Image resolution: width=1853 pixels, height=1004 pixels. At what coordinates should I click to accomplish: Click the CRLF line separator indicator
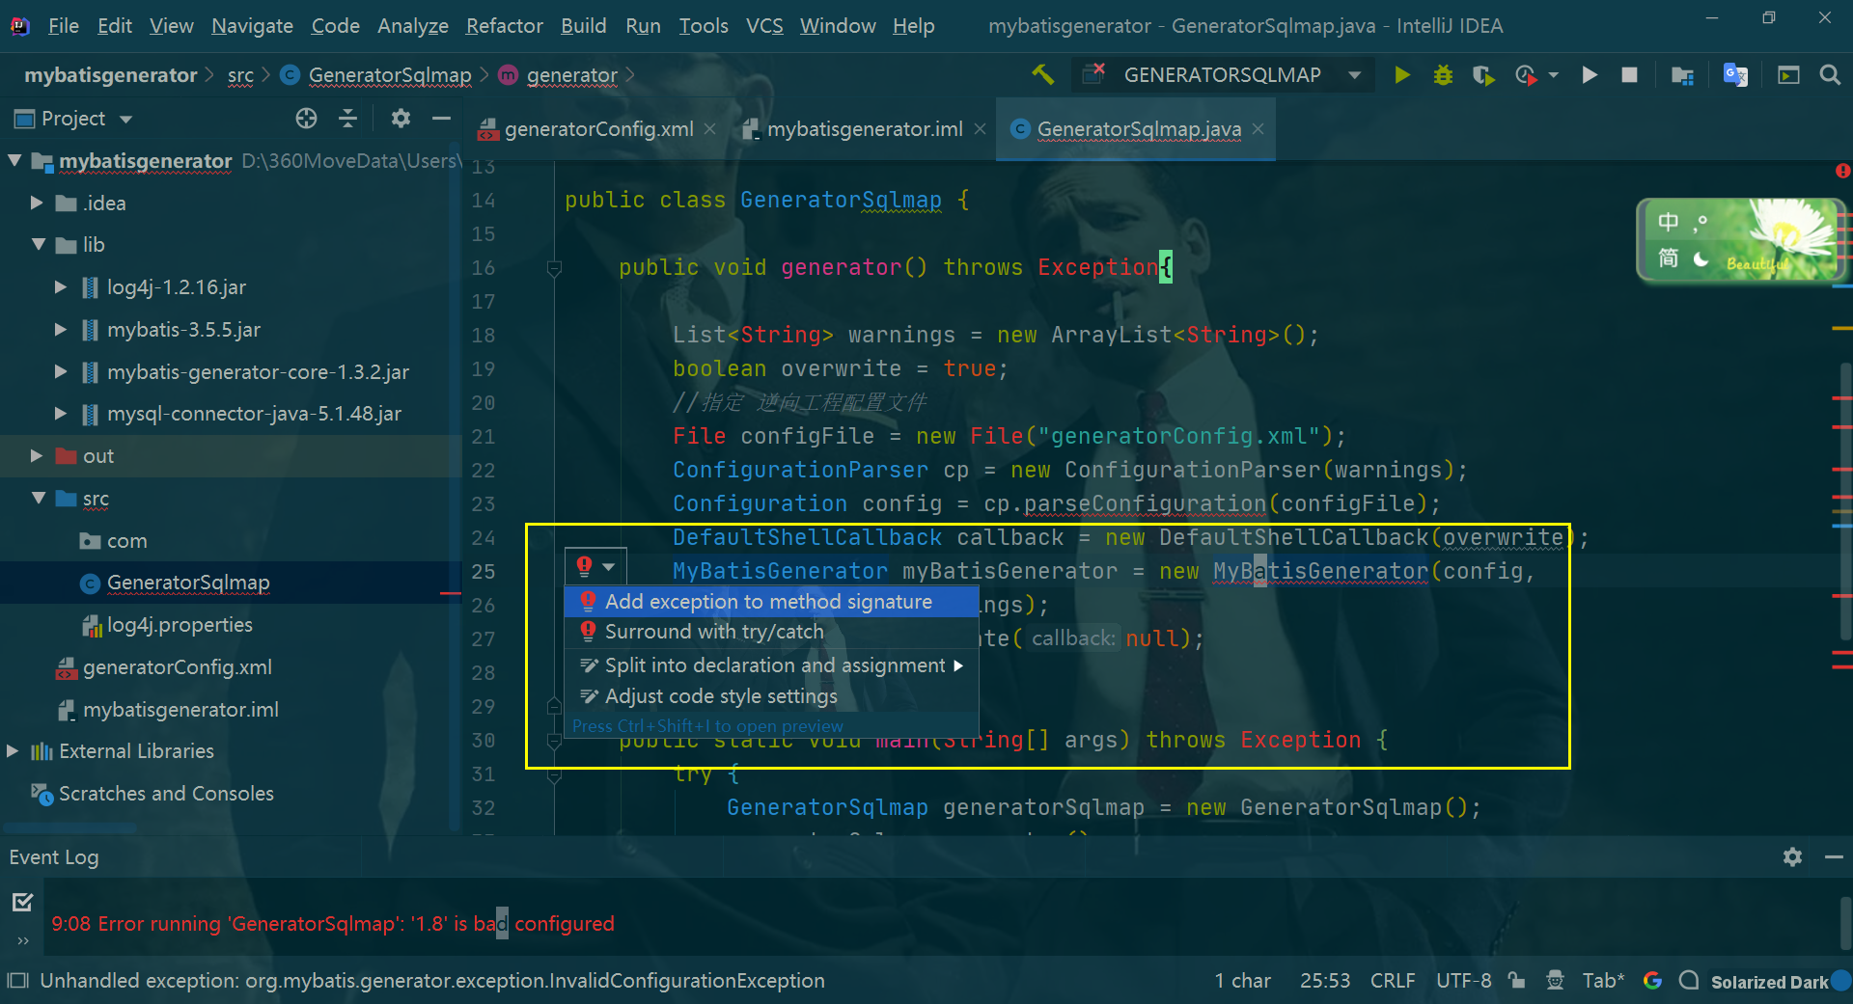pos(1392,980)
